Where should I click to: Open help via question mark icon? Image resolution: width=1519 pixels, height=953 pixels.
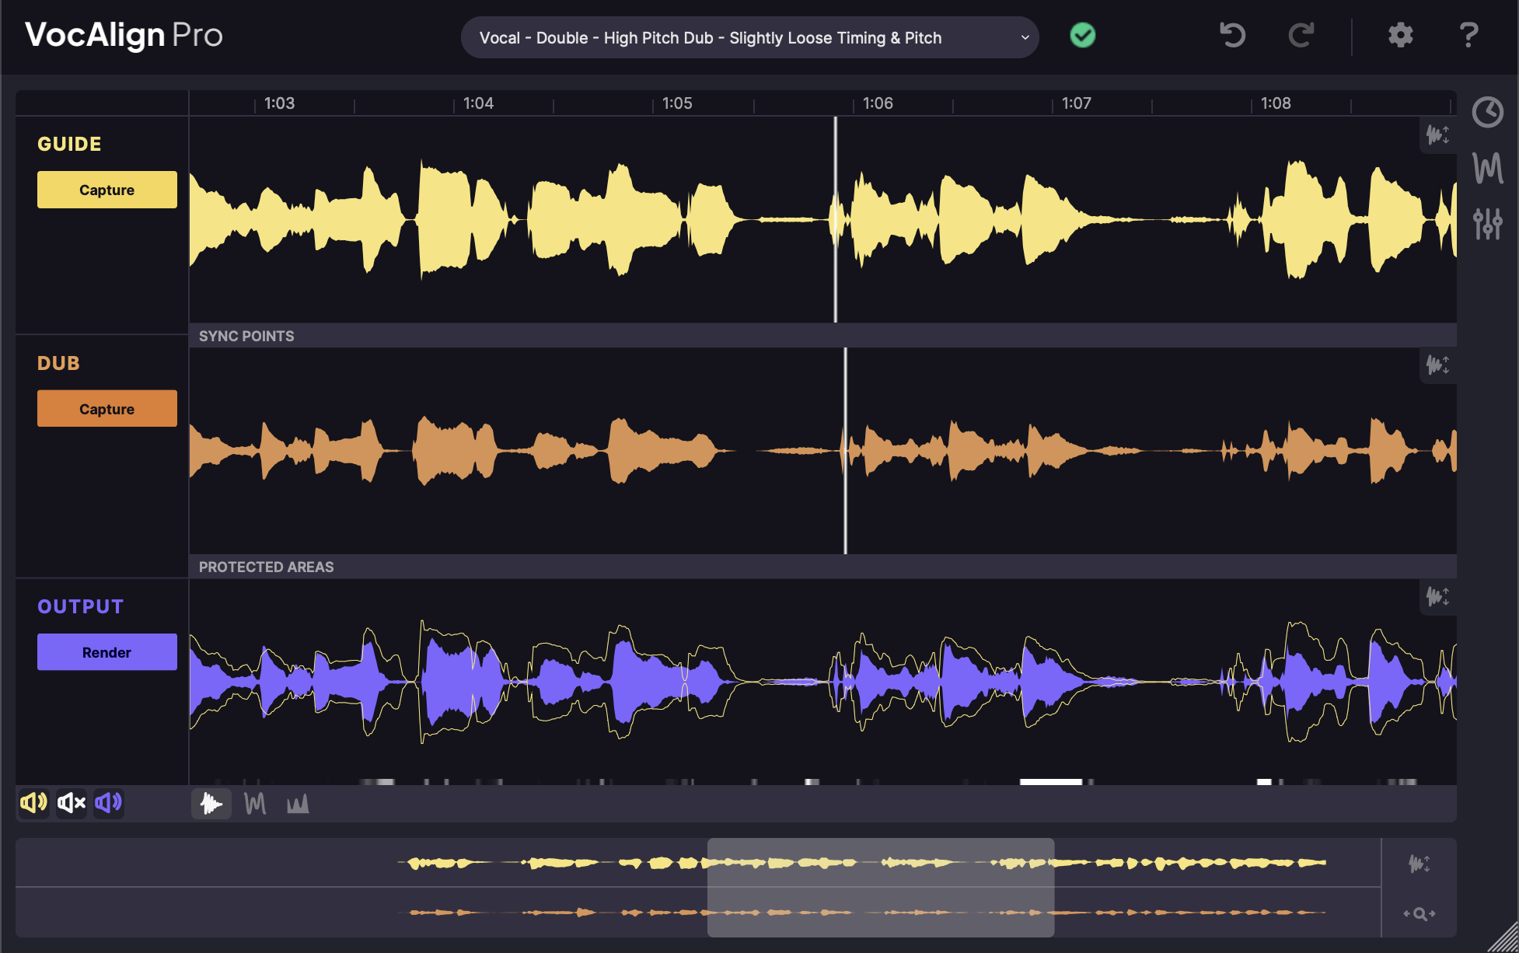(1468, 36)
